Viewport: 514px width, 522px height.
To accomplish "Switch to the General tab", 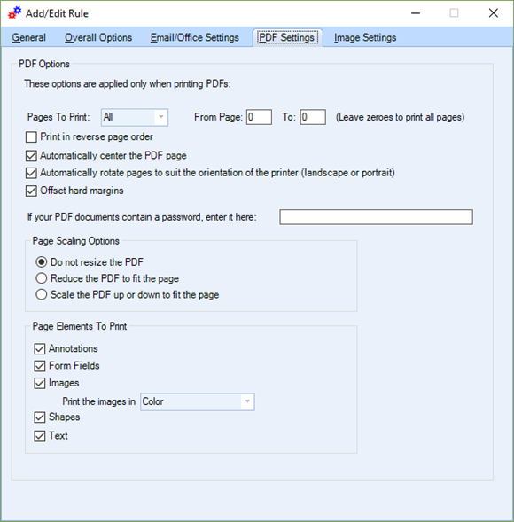I will click(28, 37).
